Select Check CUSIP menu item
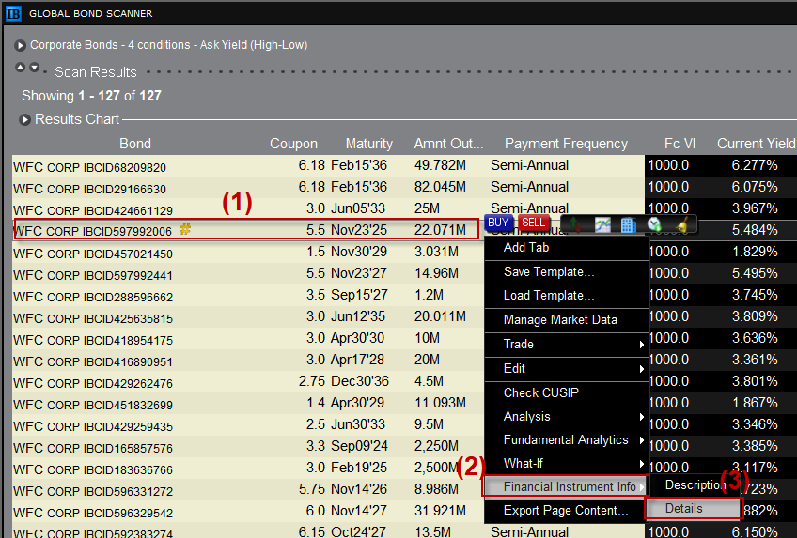 click(568, 392)
